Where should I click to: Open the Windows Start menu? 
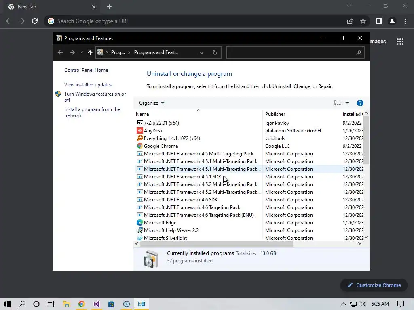(7, 304)
